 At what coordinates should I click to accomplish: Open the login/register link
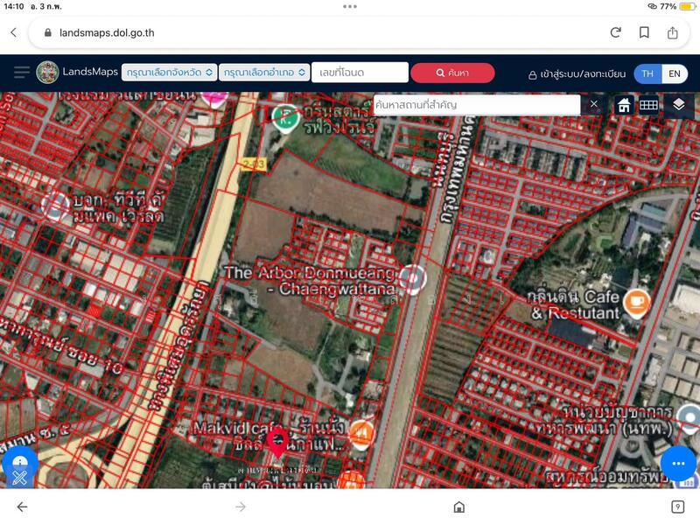pyautogui.click(x=577, y=73)
